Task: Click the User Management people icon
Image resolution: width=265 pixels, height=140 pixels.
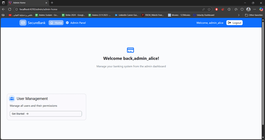Action: [x=12, y=99]
